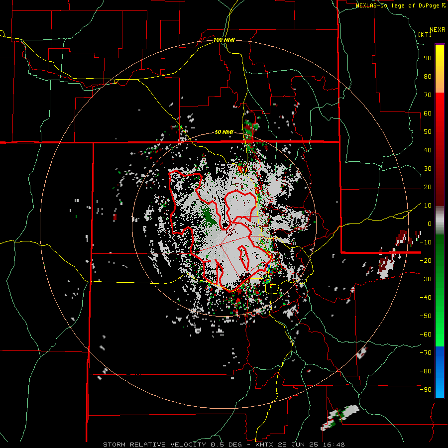This screenshot has width=448, height=448.
Task: Select the positive 30 scale value
Action: click(x=428, y=169)
